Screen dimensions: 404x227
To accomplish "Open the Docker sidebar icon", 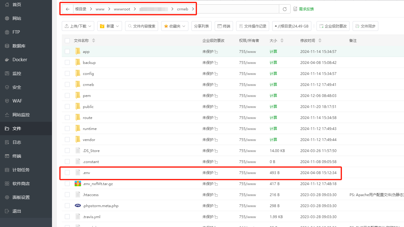I will tap(7, 60).
